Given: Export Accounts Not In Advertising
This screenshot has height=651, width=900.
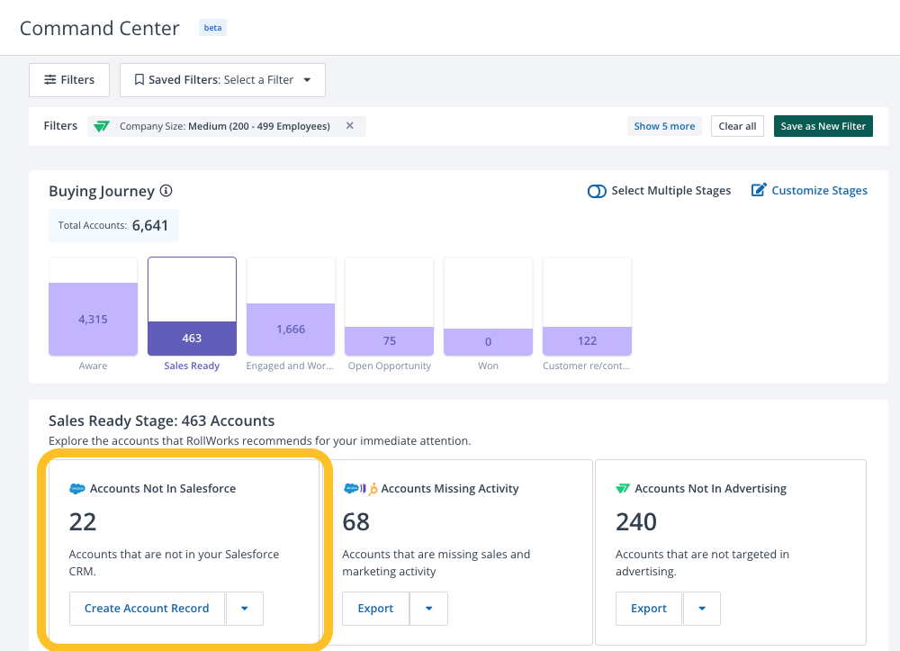Looking at the screenshot, I should 649,609.
